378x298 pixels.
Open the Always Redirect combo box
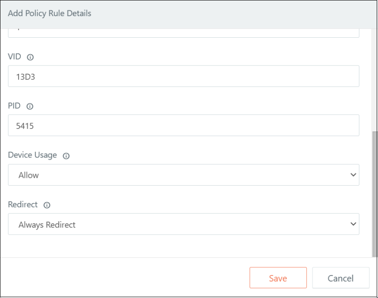pos(184,224)
